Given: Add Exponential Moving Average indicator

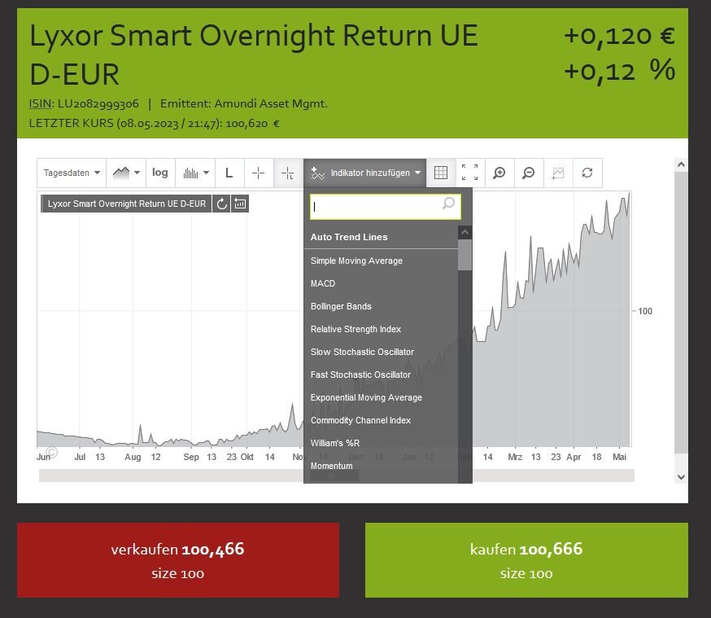Looking at the screenshot, I should tap(366, 397).
